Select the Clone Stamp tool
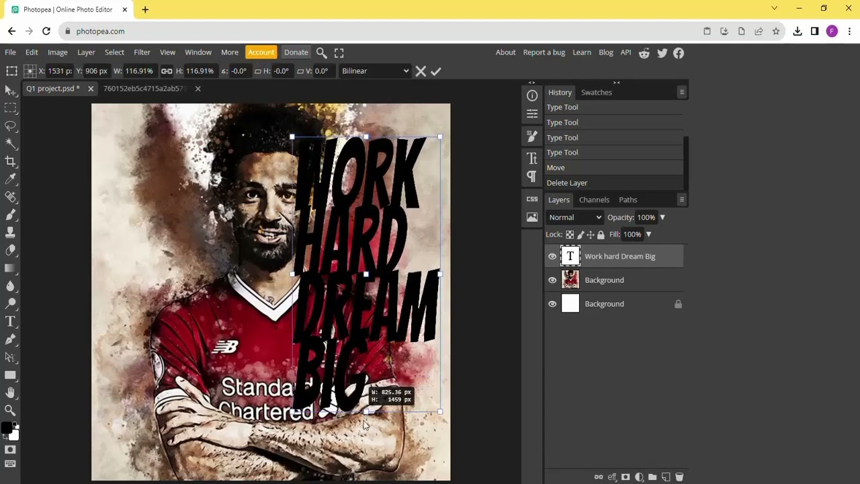 (x=10, y=233)
